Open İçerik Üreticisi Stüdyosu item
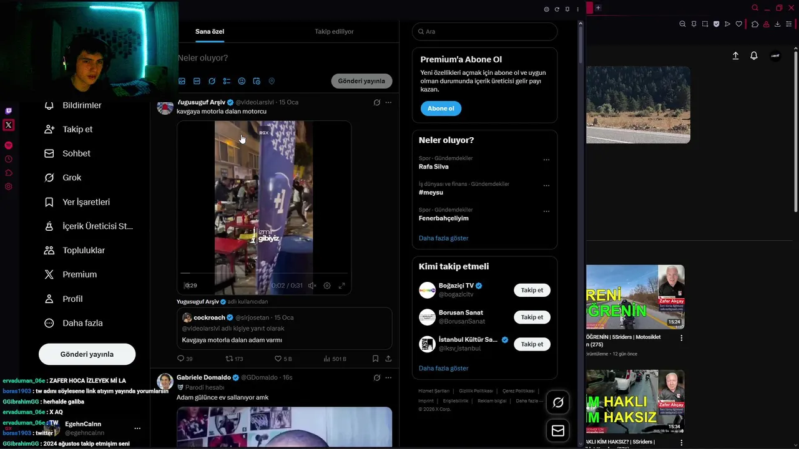 pos(89,226)
